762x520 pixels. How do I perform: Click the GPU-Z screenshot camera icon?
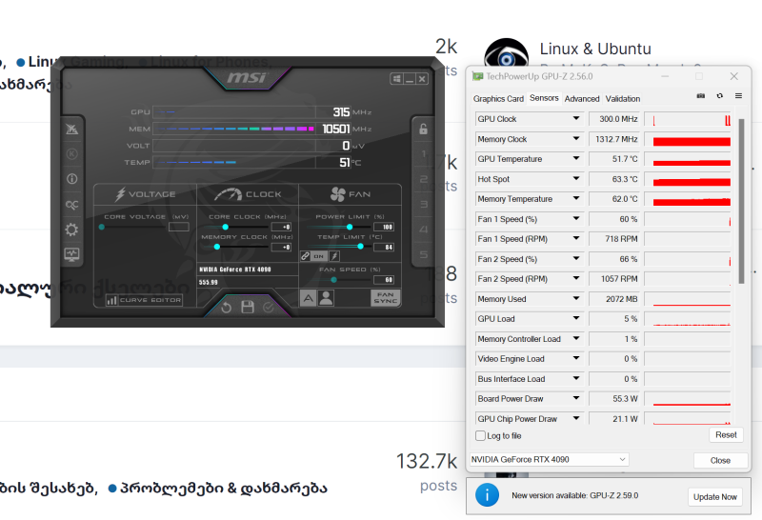point(701,95)
